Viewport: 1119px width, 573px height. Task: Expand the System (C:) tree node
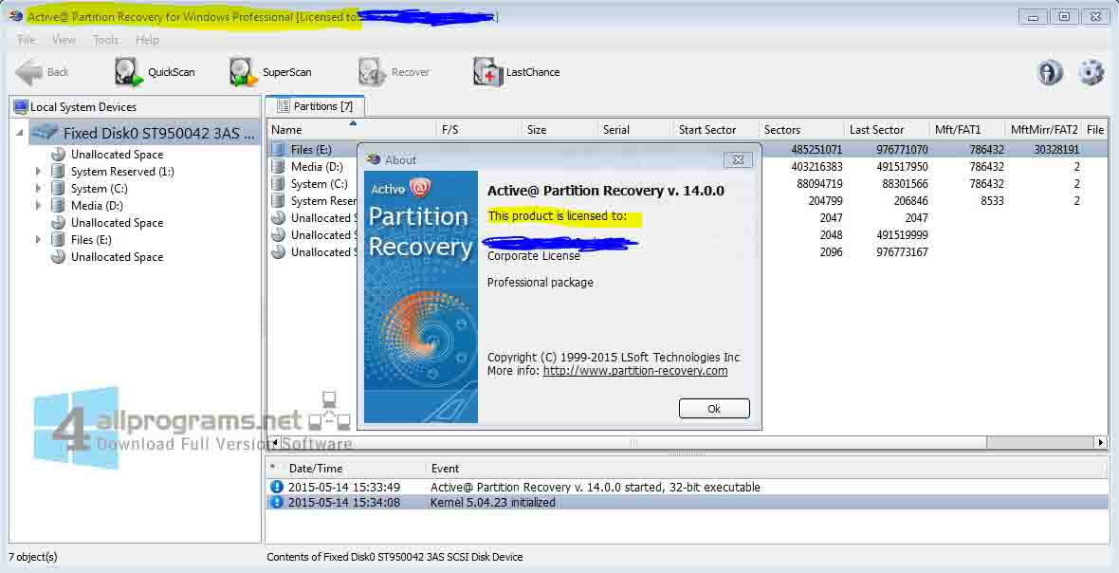[39, 189]
